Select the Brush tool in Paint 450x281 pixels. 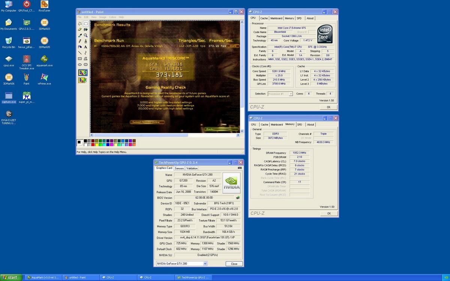tap(85, 41)
